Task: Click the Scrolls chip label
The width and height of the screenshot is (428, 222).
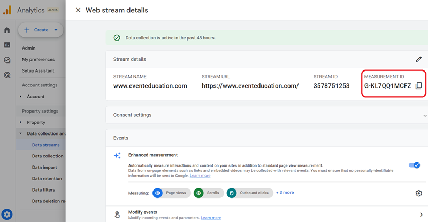Action: pyautogui.click(x=213, y=193)
